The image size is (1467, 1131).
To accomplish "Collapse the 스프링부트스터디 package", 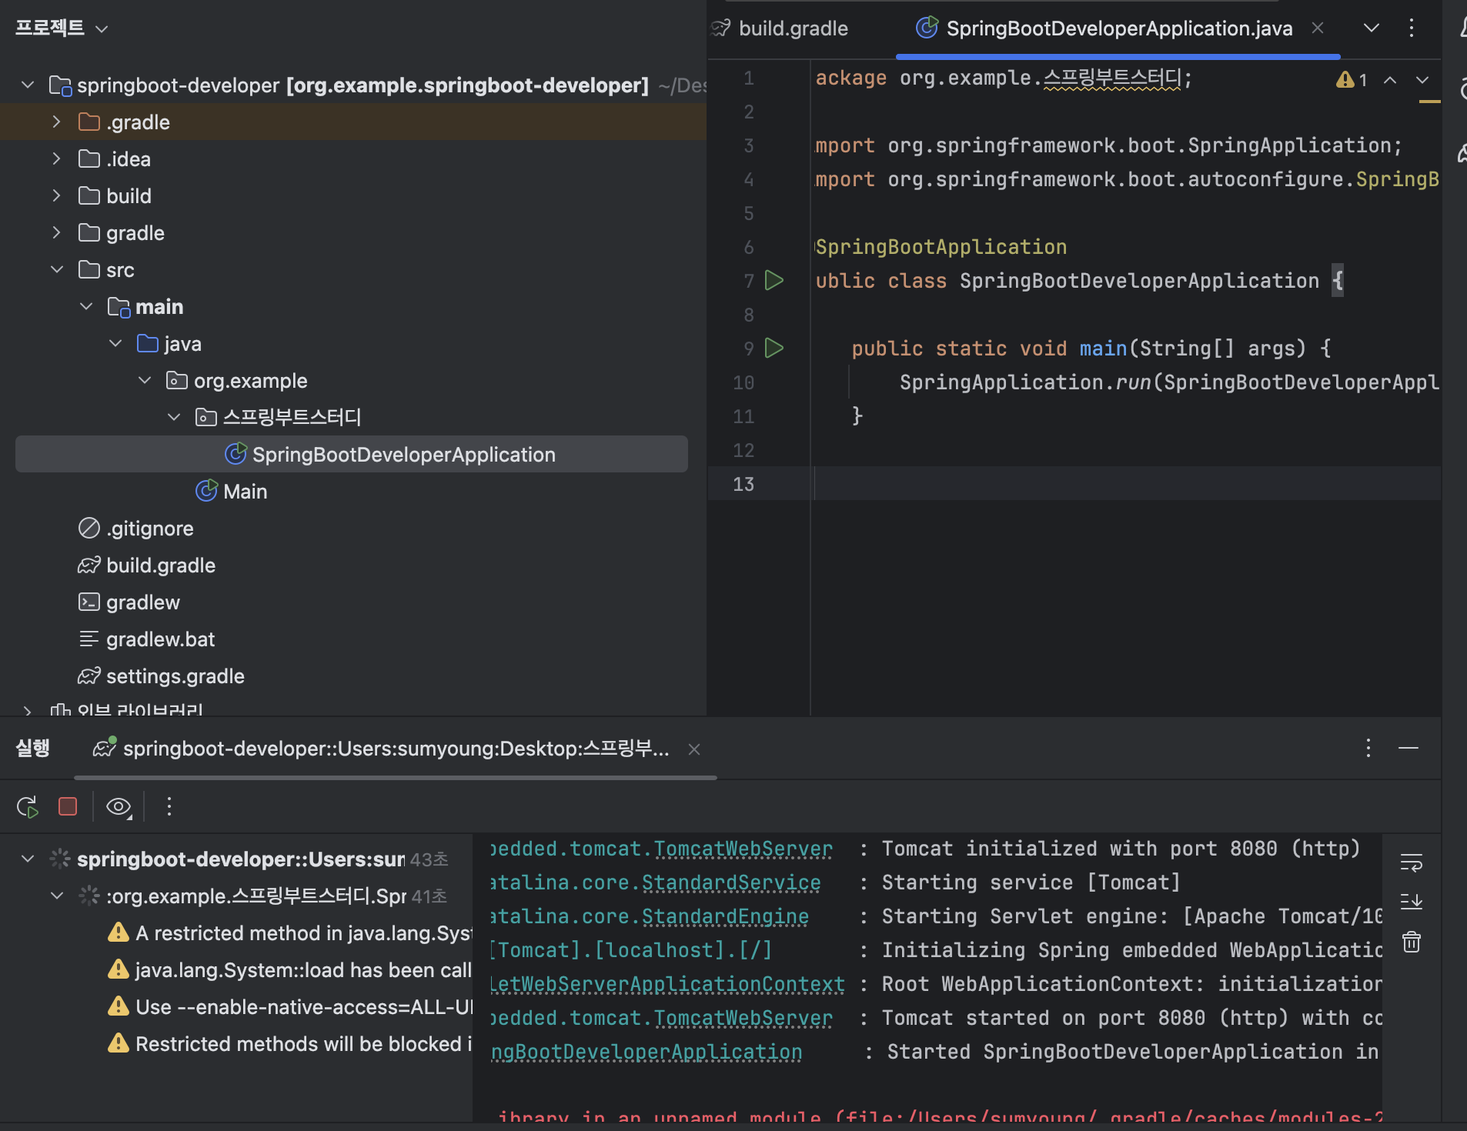I will pyautogui.click(x=174, y=417).
